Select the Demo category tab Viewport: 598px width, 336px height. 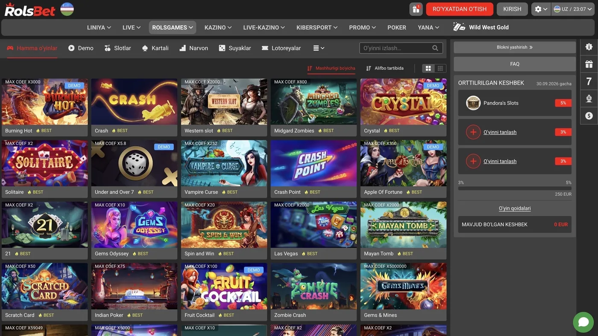click(81, 48)
